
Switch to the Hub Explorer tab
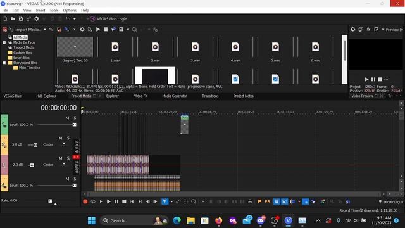point(46,96)
